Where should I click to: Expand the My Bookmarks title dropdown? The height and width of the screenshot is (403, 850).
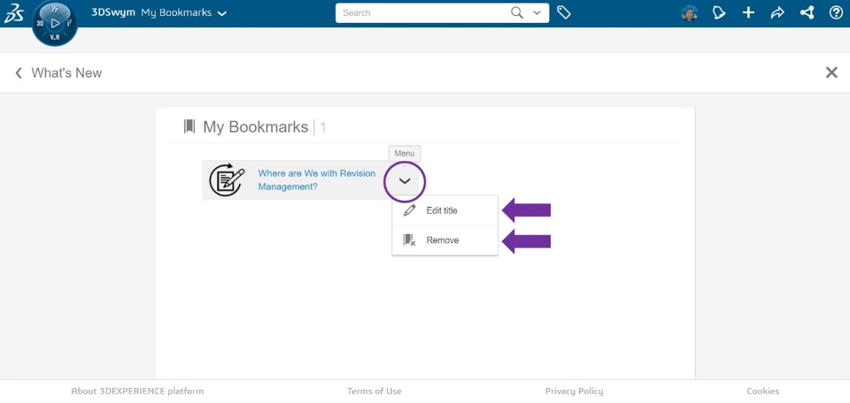(x=221, y=13)
